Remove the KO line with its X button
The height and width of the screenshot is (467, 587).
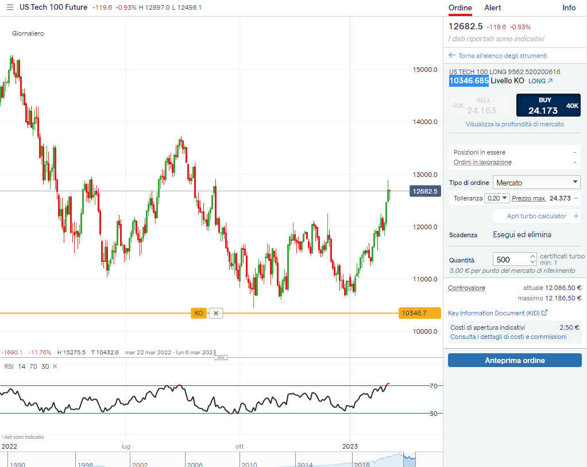216,313
